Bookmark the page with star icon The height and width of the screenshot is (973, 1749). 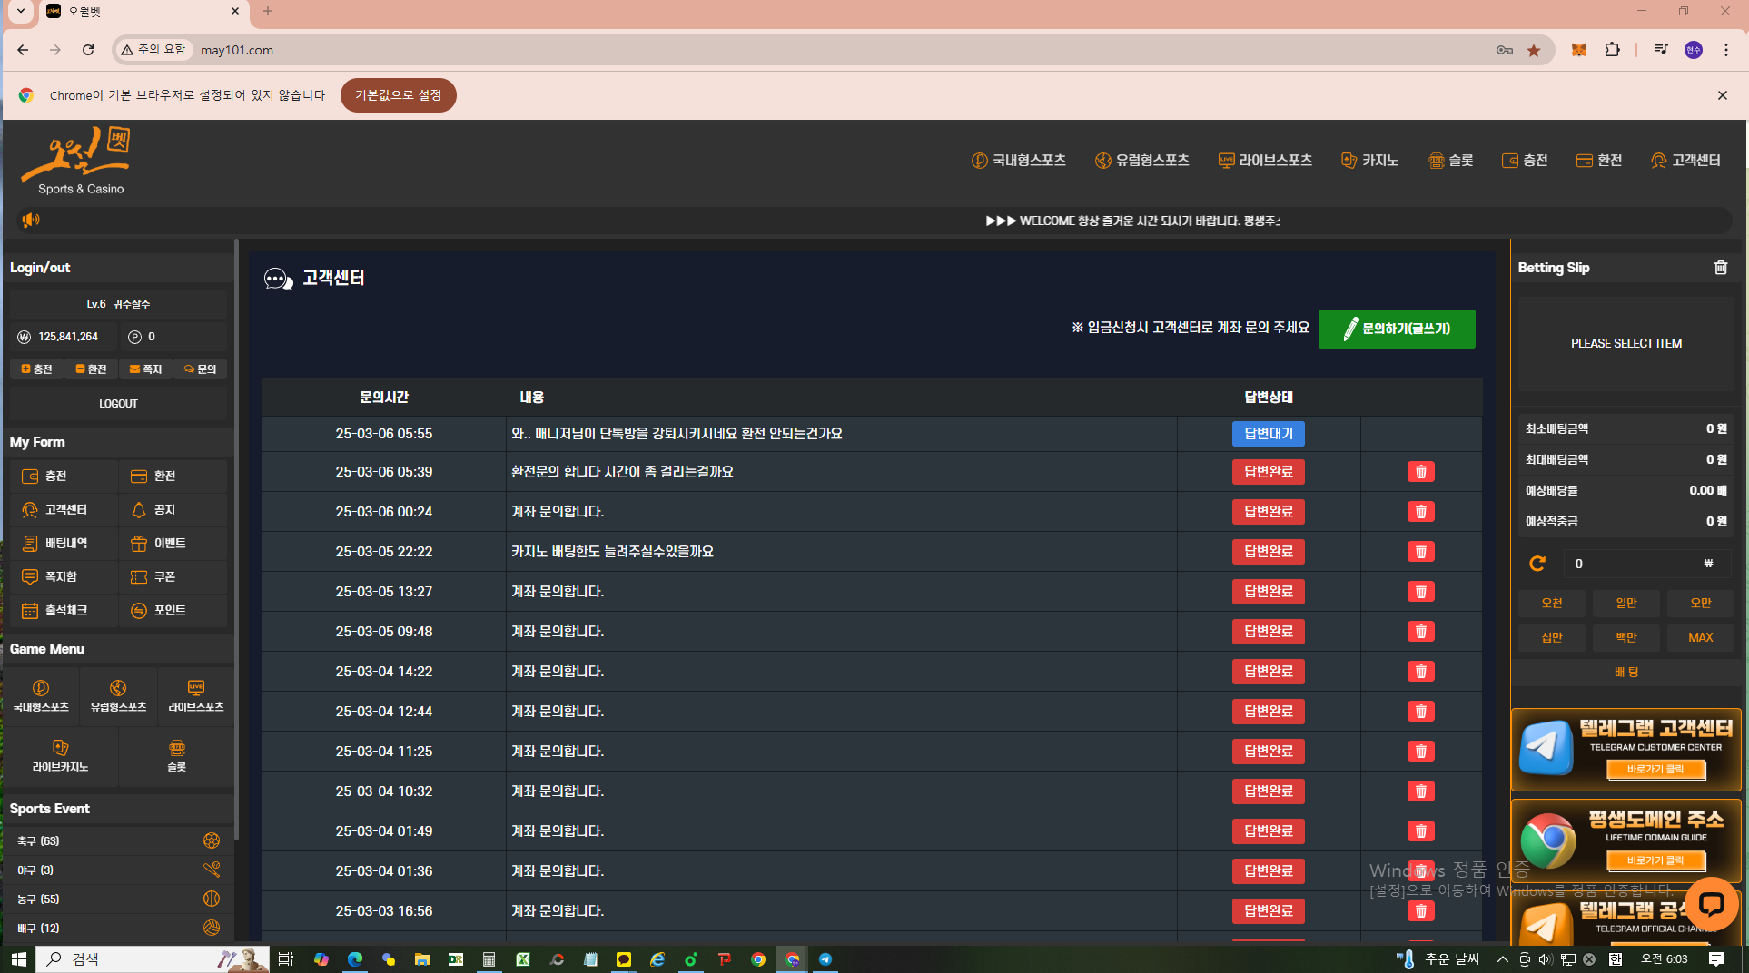[1534, 50]
